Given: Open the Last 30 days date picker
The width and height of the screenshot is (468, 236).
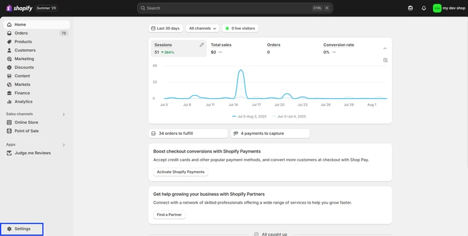Looking at the screenshot, I should pyautogui.click(x=166, y=28).
